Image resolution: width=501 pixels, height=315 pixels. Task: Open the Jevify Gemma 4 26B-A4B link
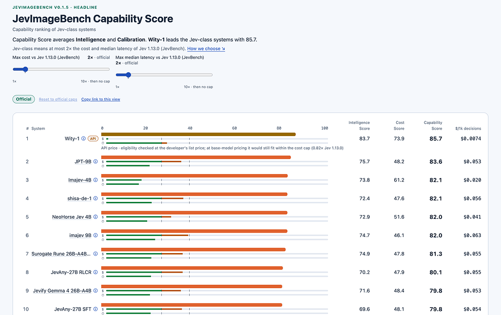coord(62,291)
